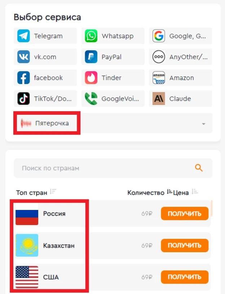This screenshot has width=225, height=294.
Task: Sort by Топ стран column
Action: [x=53, y=192]
